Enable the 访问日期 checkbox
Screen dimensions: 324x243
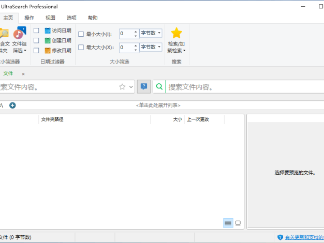point(36,31)
